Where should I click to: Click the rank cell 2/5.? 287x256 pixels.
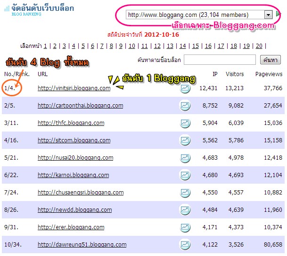tap(10, 106)
